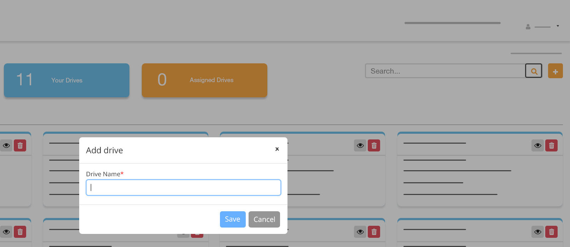Viewport: 570px width, 247px height.
Task: Cancel the Add drive dialog
Action: pos(264,219)
